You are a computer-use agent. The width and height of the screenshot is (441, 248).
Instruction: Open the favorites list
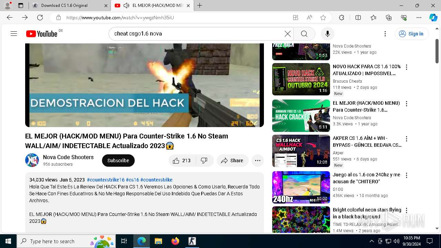tap(373, 18)
